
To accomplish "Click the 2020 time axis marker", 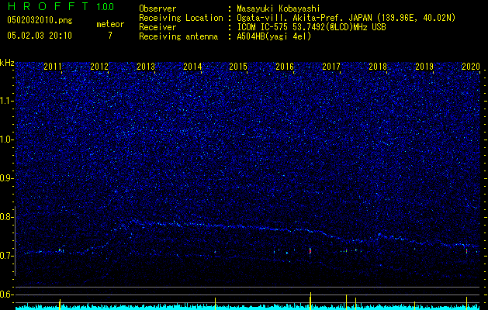I will [x=471, y=66].
